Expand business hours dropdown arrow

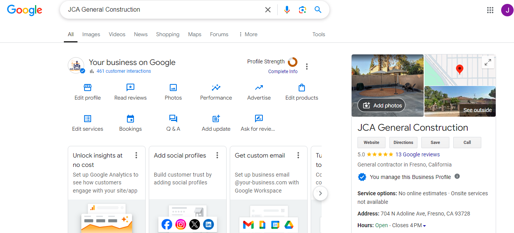pos(424,226)
